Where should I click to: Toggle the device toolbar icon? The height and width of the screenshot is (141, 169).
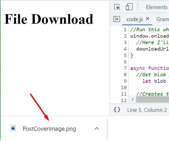point(129,7)
